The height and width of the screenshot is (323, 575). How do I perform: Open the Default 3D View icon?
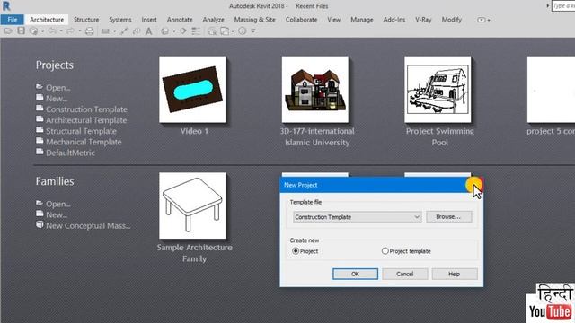(165, 31)
